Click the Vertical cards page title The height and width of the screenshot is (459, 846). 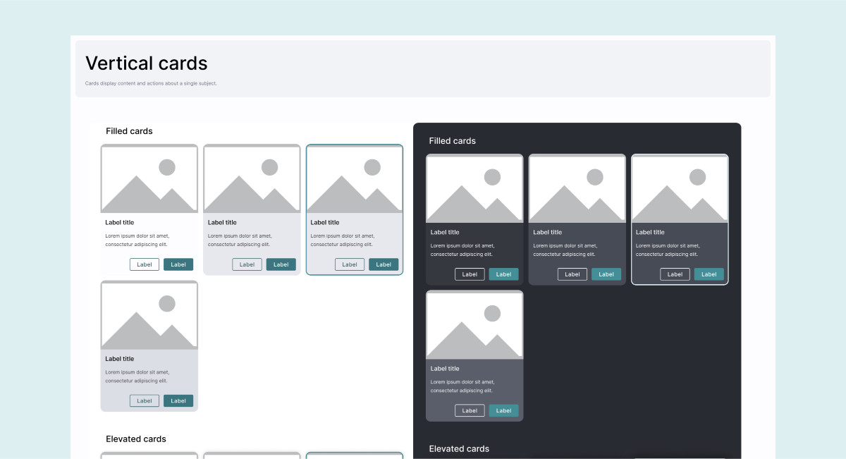145,63
